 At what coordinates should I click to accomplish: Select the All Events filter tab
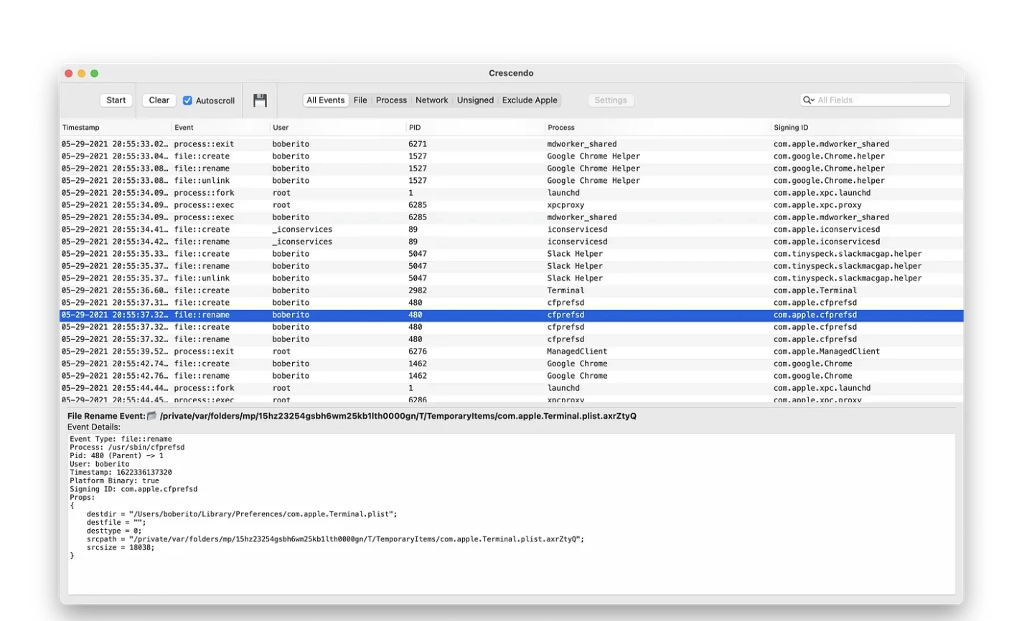click(326, 100)
